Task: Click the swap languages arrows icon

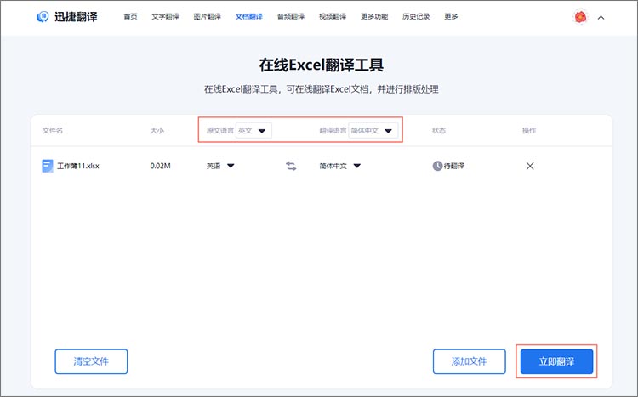Action: pyautogui.click(x=291, y=166)
